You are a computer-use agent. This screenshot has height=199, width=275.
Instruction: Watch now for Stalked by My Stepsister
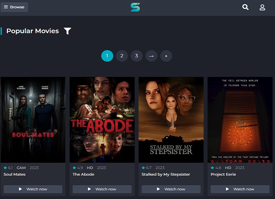[171, 189]
